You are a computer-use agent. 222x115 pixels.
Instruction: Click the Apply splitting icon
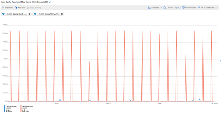tap(28, 8)
